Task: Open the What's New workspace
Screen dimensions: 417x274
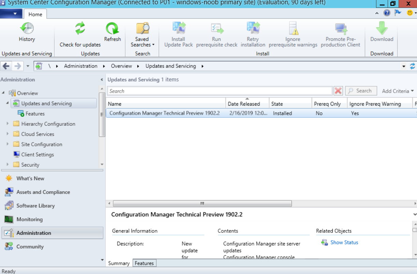Action: pos(30,179)
